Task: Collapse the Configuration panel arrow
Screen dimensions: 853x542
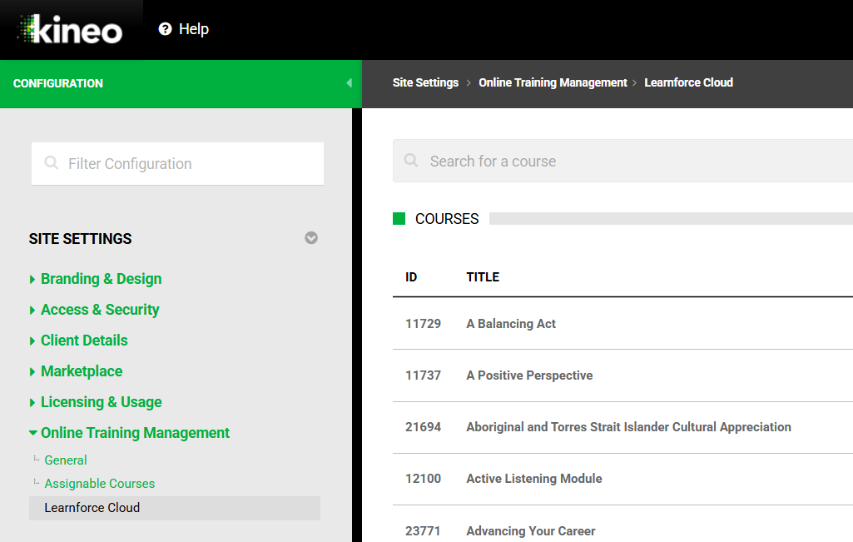Action: [349, 83]
